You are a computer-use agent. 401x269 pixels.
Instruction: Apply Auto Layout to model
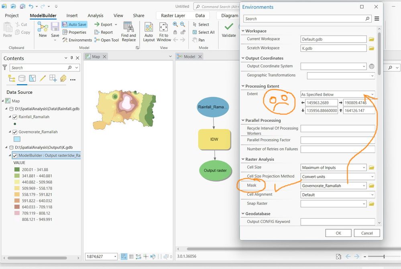coord(149,32)
